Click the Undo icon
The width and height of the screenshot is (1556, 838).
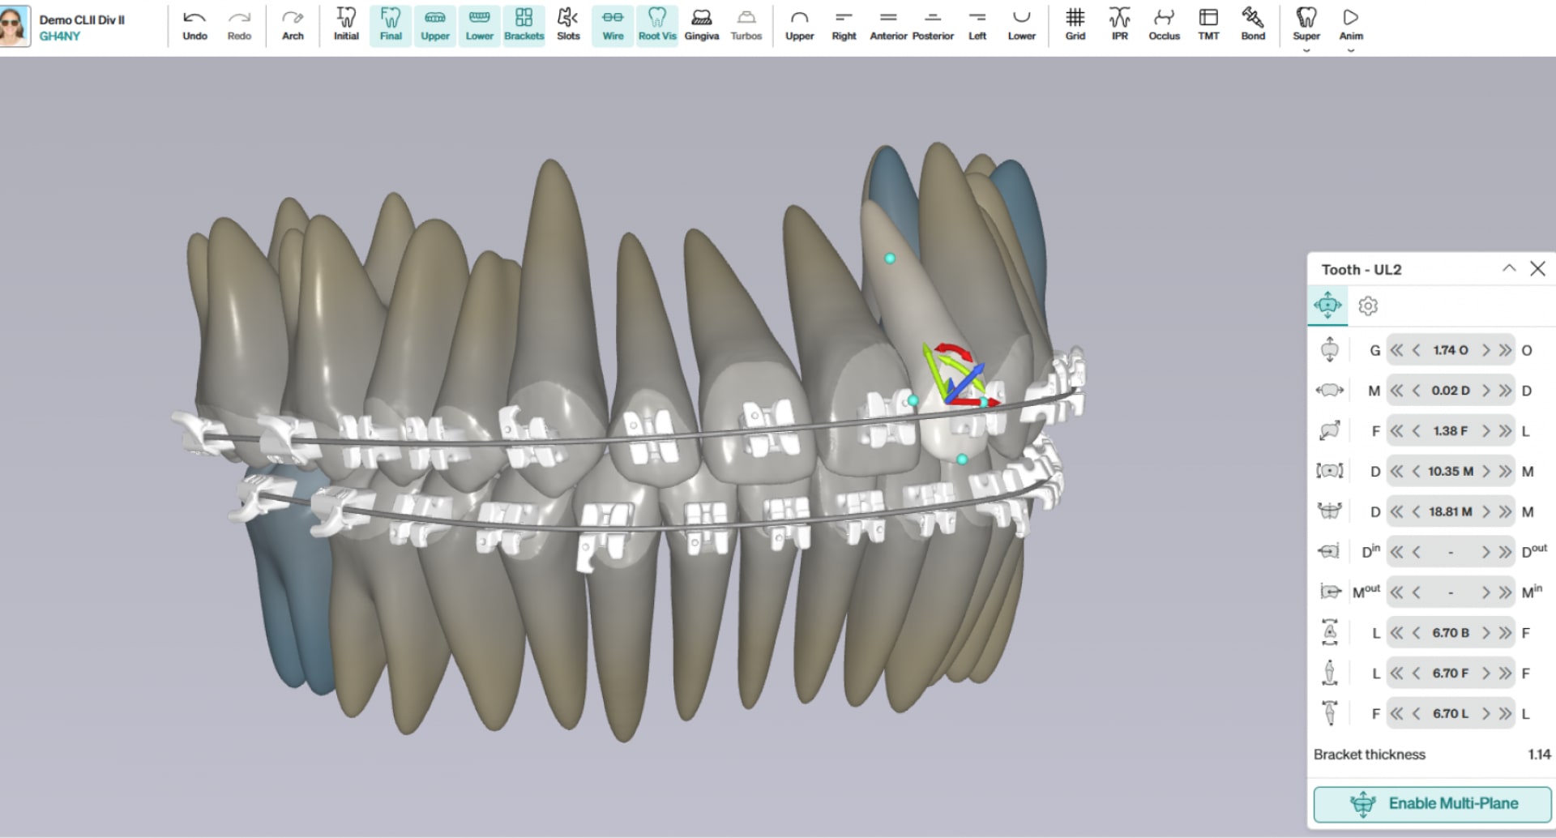[x=194, y=24]
